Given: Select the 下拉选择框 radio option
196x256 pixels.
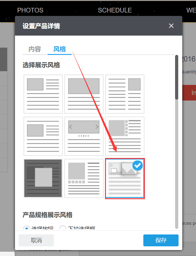Looking at the screenshot, I should (63, 229).
